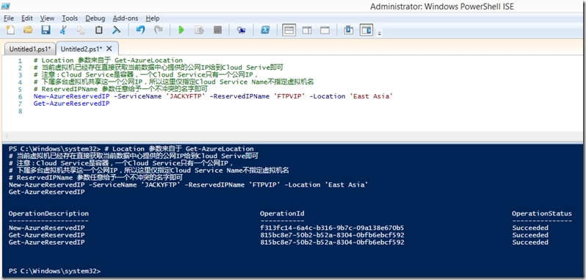Click operation ID f313fc14-6a4c-b316-9b7c-09a138e670b5
The height and width of the screenshot is (280, 586).
pyautogui.click(x=332, y=228)
